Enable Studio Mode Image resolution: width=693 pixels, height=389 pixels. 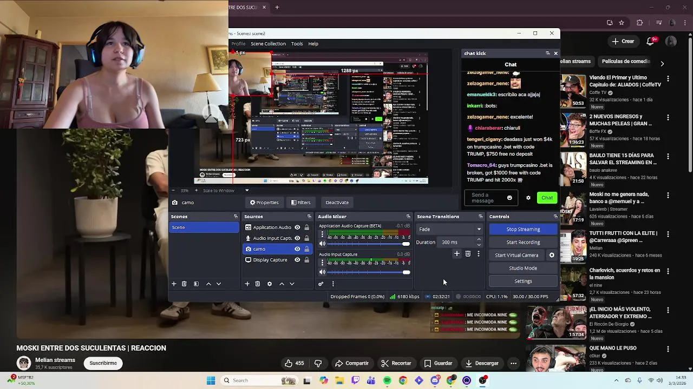point(523,268)
